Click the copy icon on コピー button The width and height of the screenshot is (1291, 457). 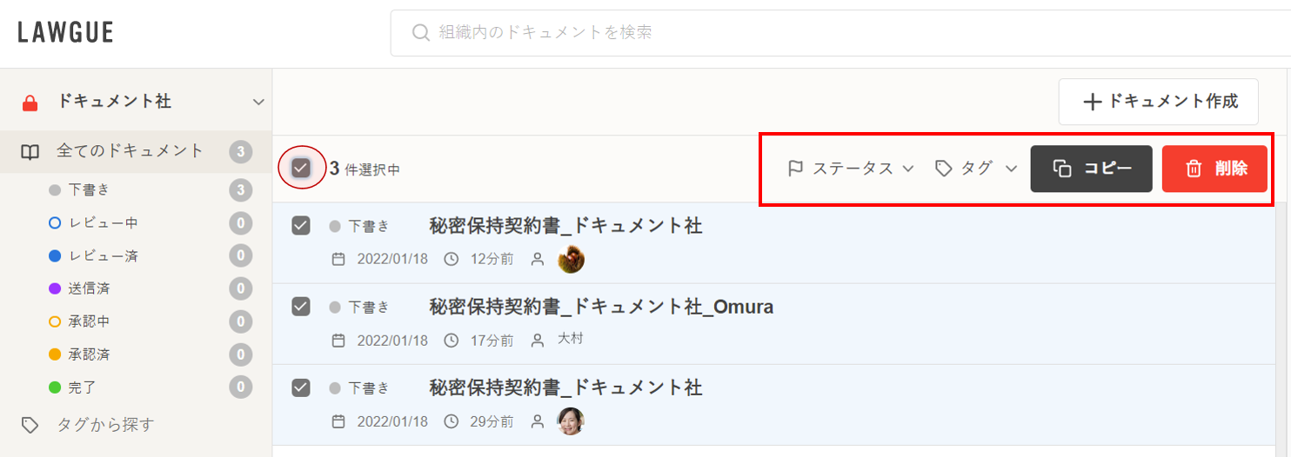[1062, 169]
